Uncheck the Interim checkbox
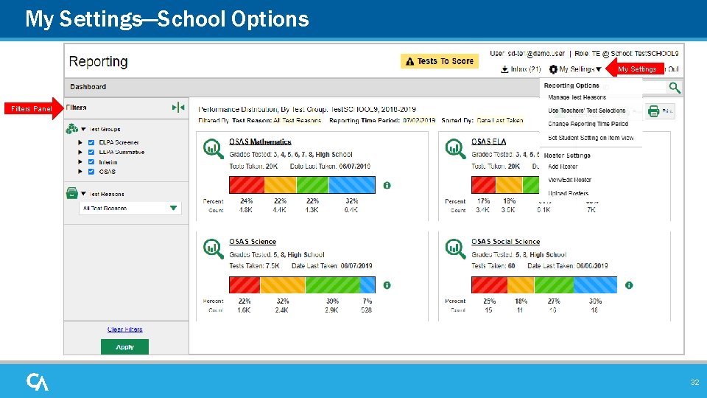Screen dimensions: 707x398 click(91, 162)
